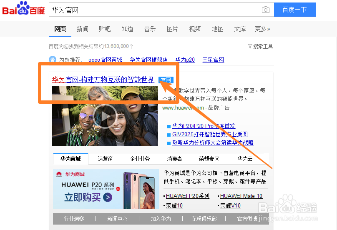Screen dimensions: 337x230
Task: Select the 荣耀专区 card tab
Action: pyautogui.click(x=209, y=159)
